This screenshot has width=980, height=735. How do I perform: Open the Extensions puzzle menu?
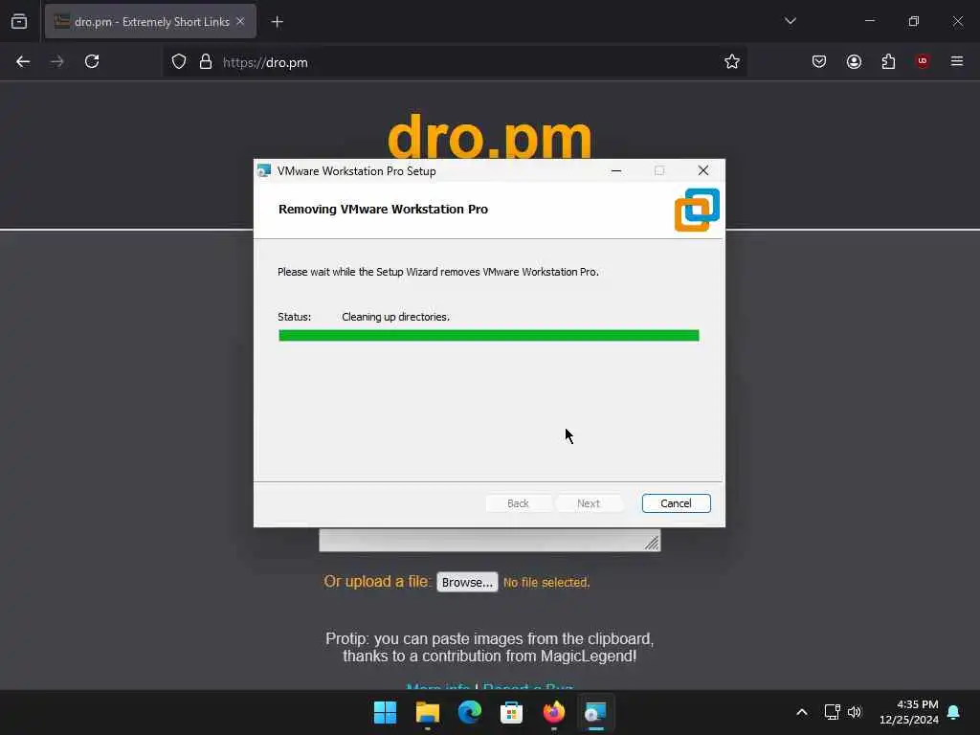pos(888,61)
